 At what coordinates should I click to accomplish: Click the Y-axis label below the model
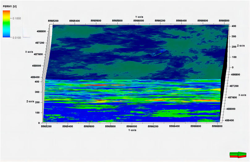(132, 130)
